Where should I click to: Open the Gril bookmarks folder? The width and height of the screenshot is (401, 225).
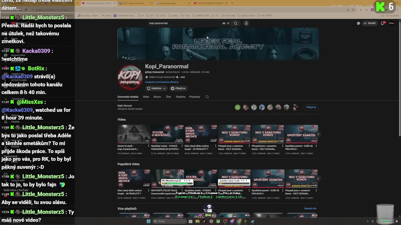[216, 15]
